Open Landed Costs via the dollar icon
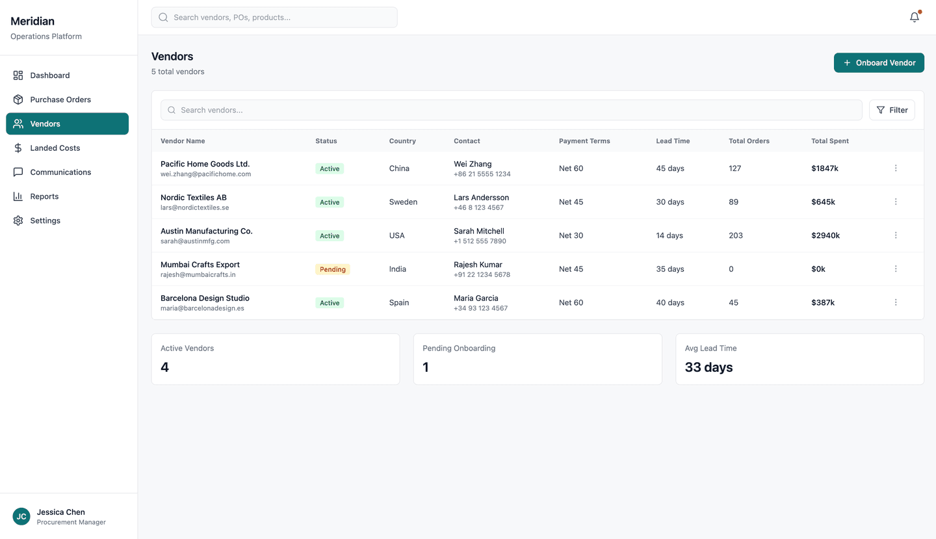 tap(18, 148)
